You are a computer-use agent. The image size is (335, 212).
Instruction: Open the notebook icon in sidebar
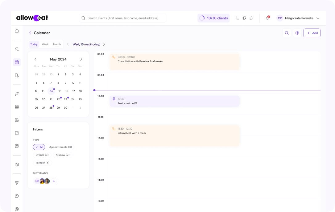17,133
